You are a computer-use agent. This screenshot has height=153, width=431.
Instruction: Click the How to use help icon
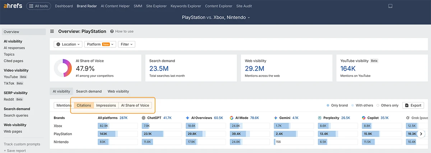pyautogui.click(x=112, y=31)
